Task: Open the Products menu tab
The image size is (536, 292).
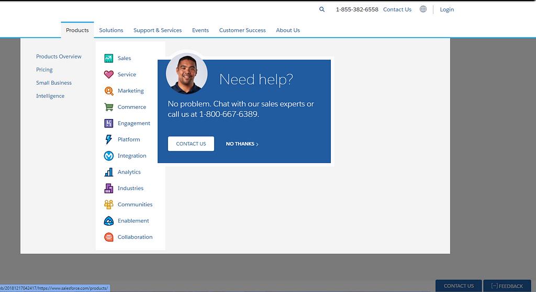Action: (77, 30)
